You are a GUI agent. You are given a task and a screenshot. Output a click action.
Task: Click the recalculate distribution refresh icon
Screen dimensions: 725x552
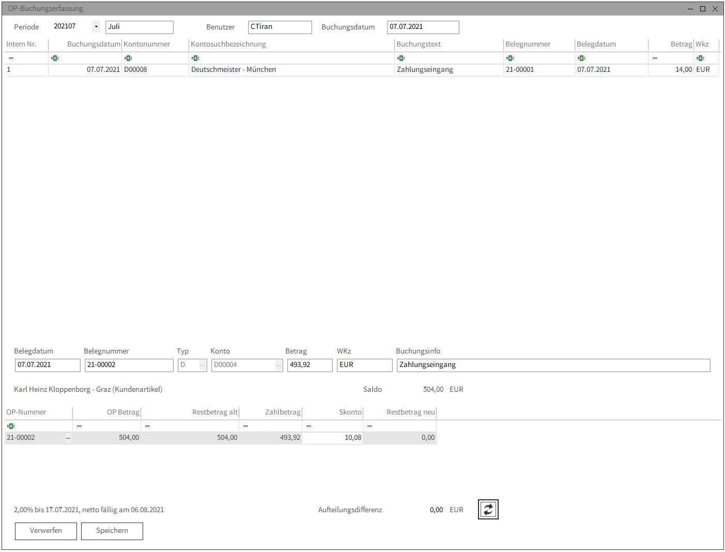(488, 510)
